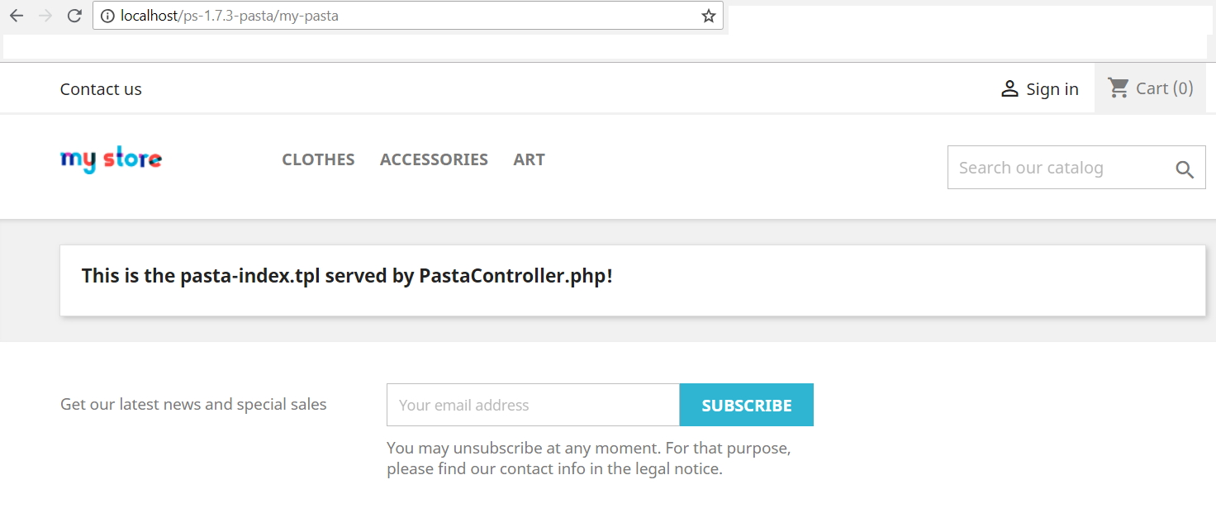Click the localhost URL in the address bar
Screen dimensions: 1216x513
pos(229,16)
